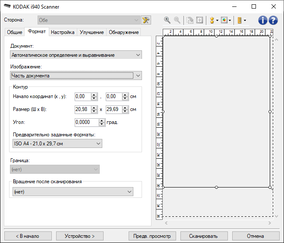Click the center outline icon
284x243 pixels.
(x=199, y=20)
